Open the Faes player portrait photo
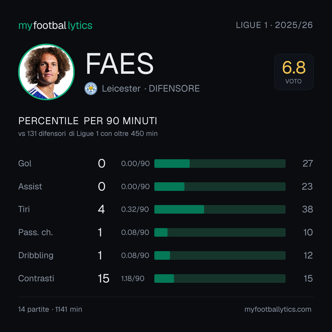 tap(46, 72)
